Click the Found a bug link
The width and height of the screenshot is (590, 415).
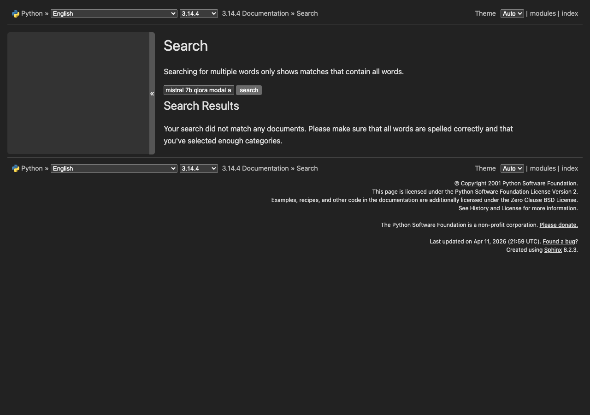[558, 241]
